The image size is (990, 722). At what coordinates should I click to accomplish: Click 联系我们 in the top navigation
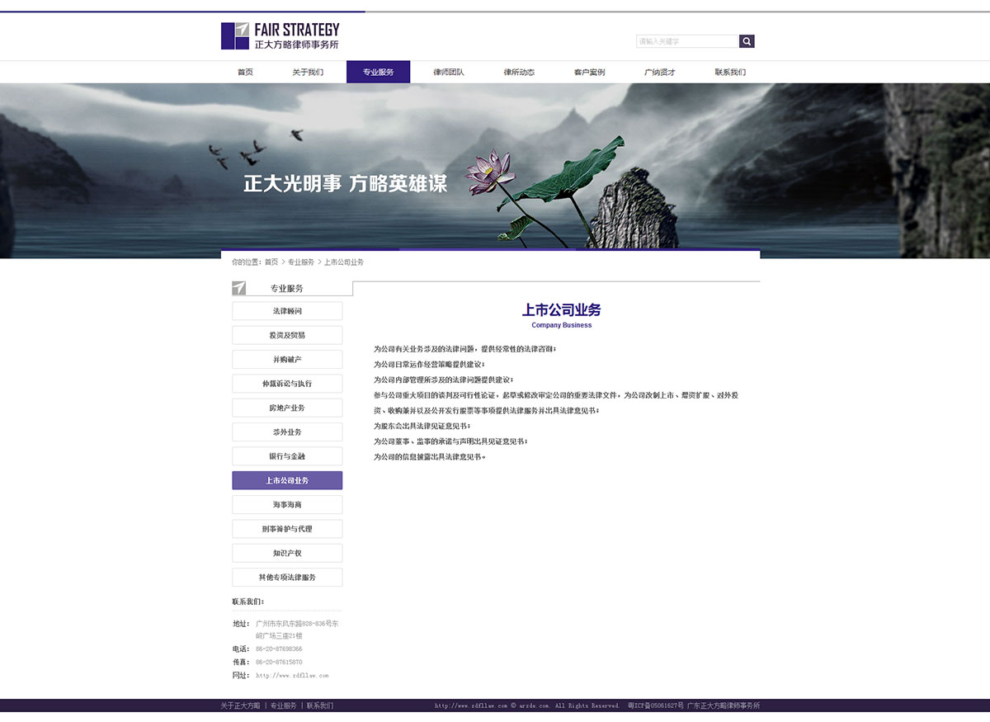click(x=730, y=73)
